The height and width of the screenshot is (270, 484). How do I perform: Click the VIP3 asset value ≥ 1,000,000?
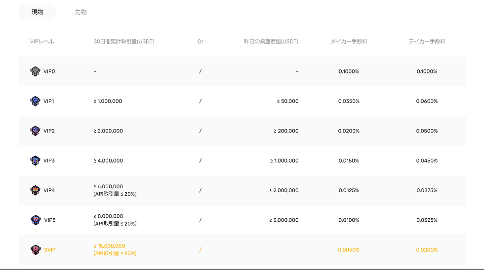point(284,161)
